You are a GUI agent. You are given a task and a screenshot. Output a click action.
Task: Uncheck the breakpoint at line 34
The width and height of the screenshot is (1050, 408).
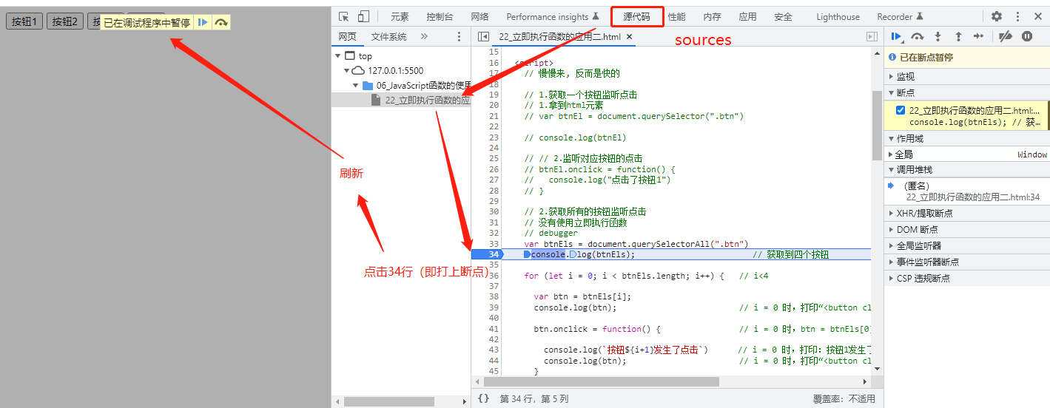coord(901,110)
